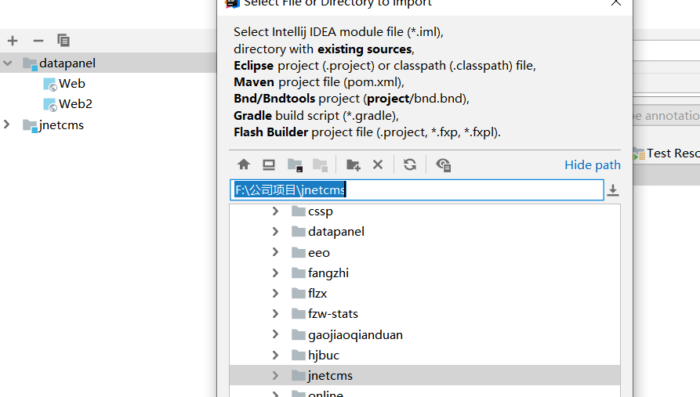Click the Delete (X) toolbar icon
Image resolution: width=700 pixels, height=397 pixels.
tap(378, 164)
